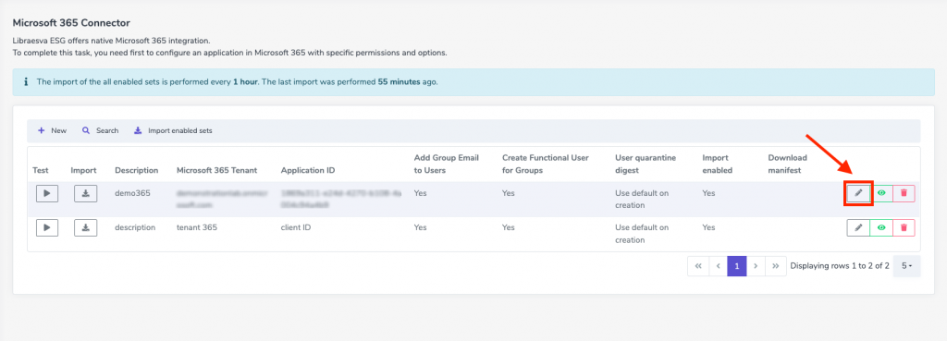View demo365 connector via eye icon
The height and width of the screenshot is (341, 947).
click(881, 193)
